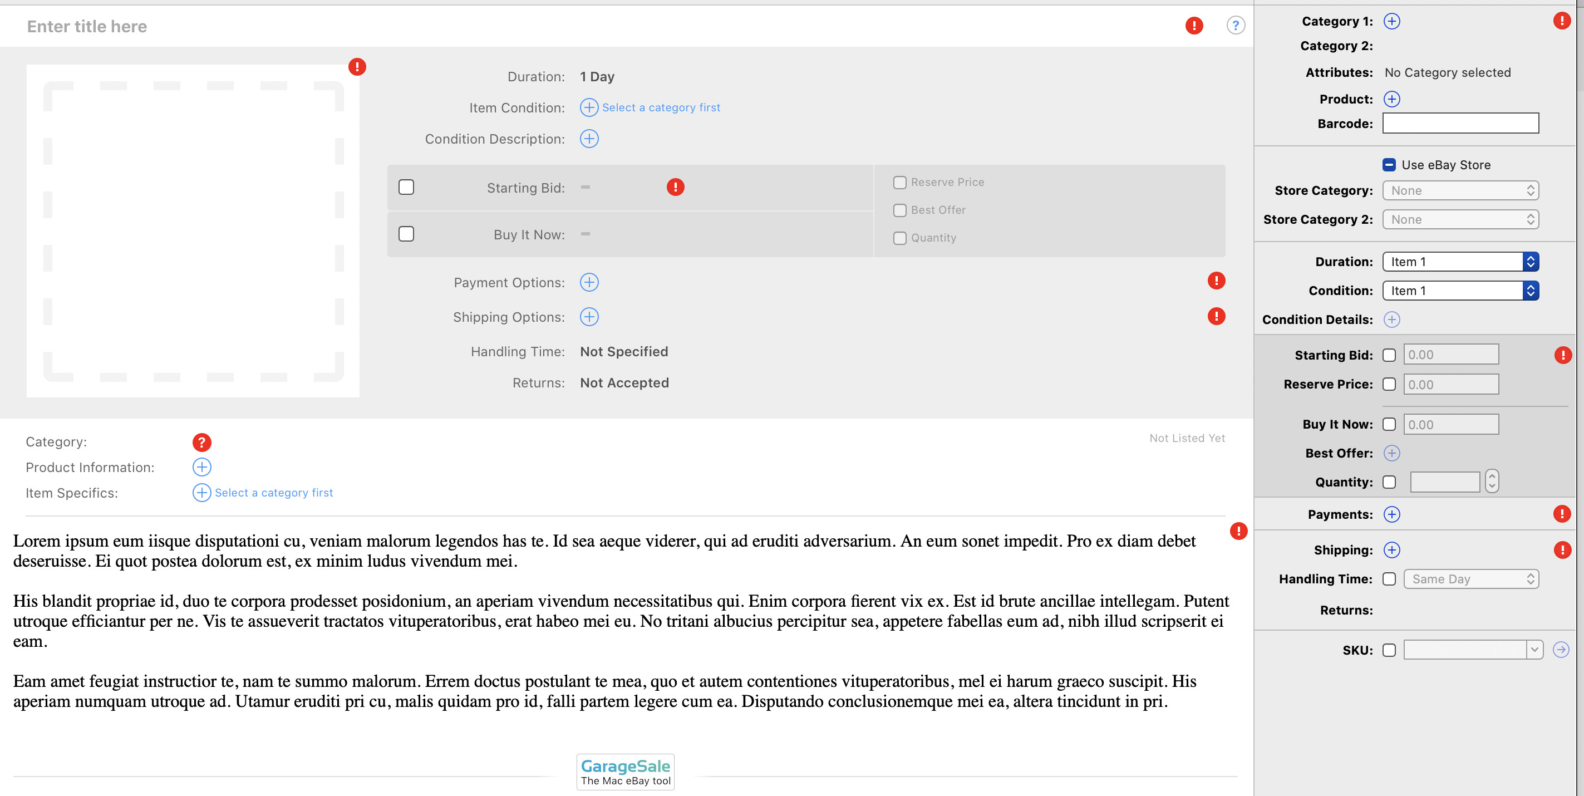The width and height of the screenshot is (1584, 796).
Task: Toggle Quantity checkbox in preview
Action: pyautogui.click(x=899, y=238)
